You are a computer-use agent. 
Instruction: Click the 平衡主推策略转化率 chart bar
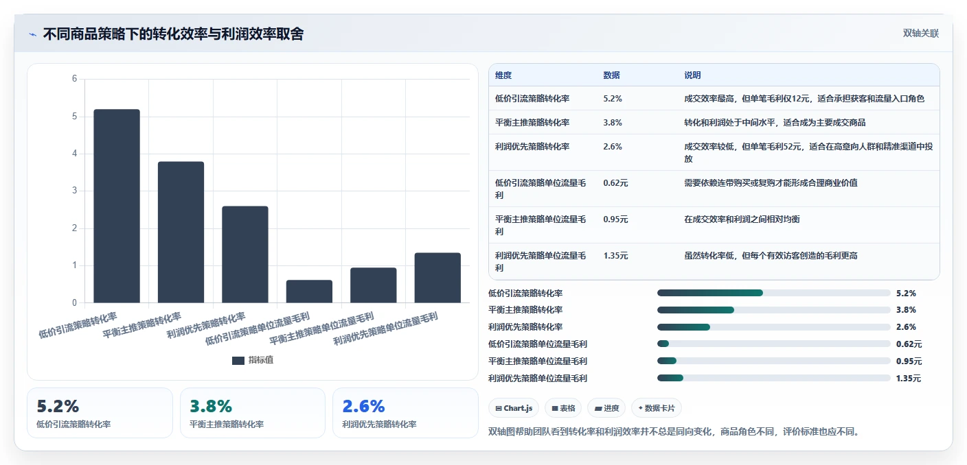pos(181,232)
